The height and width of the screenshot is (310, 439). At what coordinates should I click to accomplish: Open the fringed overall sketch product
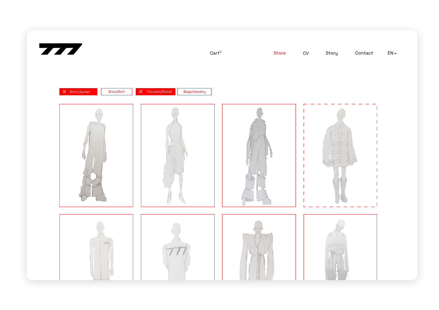pyautogui.click(x=96, y=155)
